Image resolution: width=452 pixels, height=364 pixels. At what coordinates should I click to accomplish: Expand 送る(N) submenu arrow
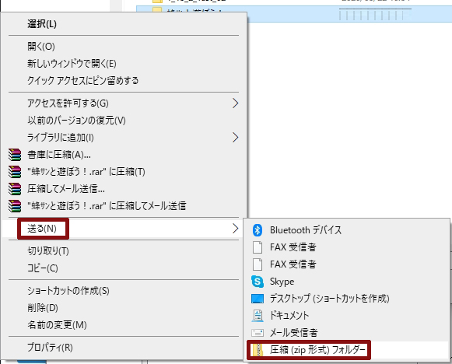[235, 229]
